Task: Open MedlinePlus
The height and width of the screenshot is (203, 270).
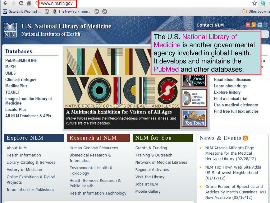Action: (x=16, y=86)
